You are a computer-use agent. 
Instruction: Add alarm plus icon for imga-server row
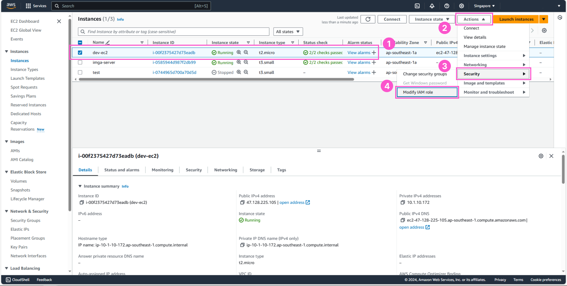[374, 62]
